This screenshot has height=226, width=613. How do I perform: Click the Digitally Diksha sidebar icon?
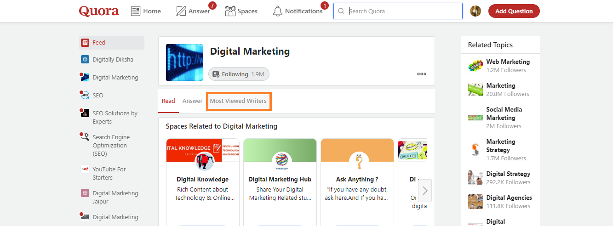coord(85,59)
